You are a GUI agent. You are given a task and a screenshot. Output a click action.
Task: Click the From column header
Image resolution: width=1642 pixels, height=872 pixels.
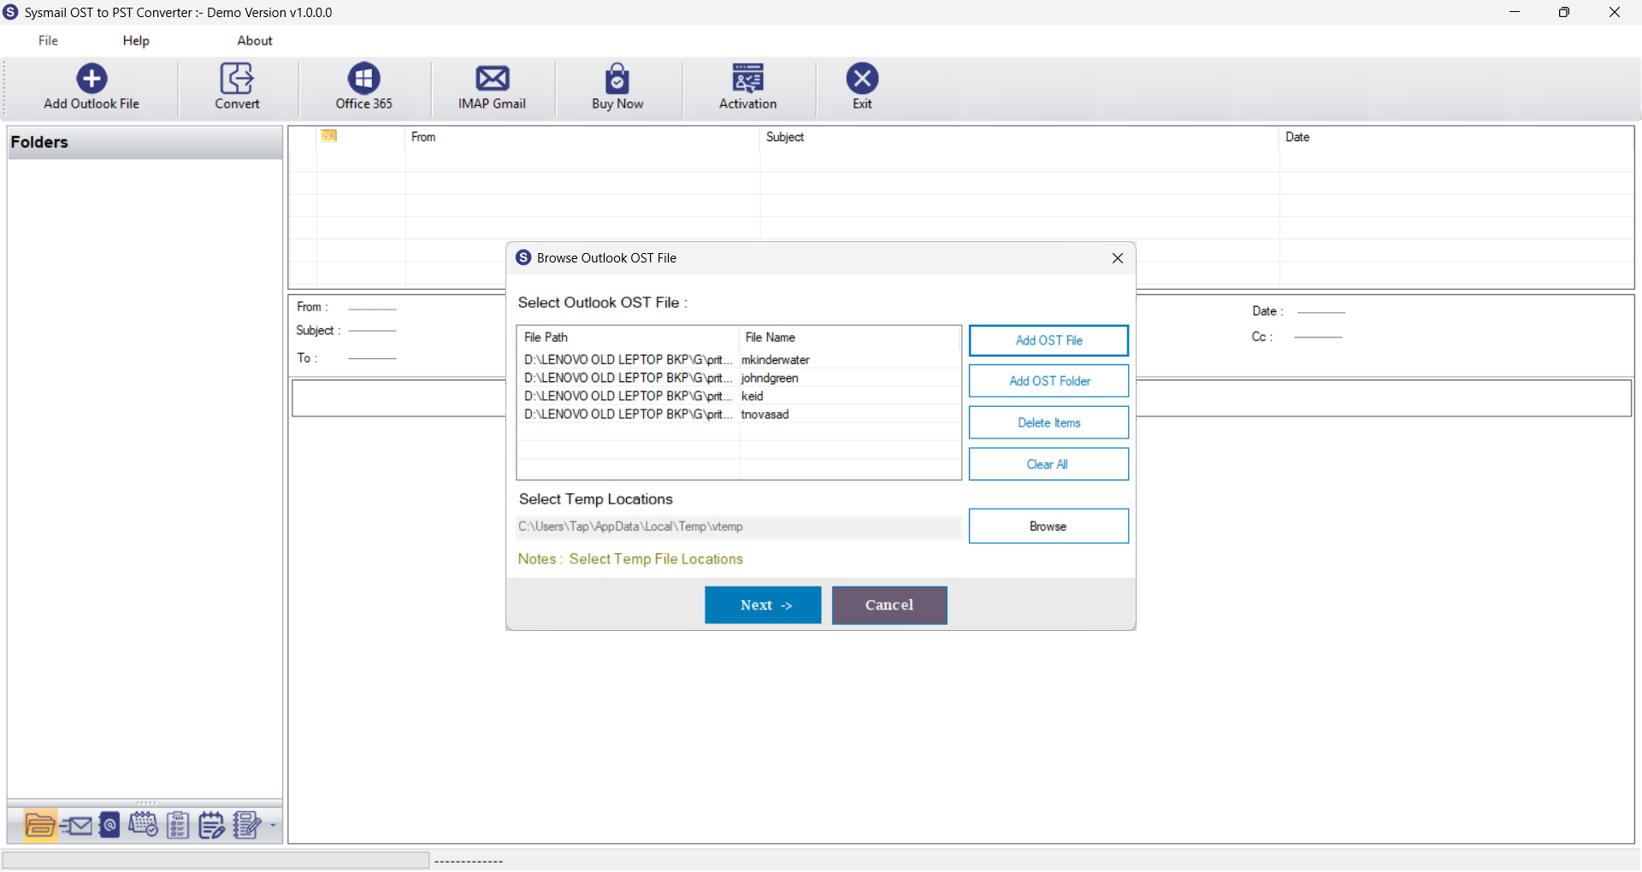point(582,137)
